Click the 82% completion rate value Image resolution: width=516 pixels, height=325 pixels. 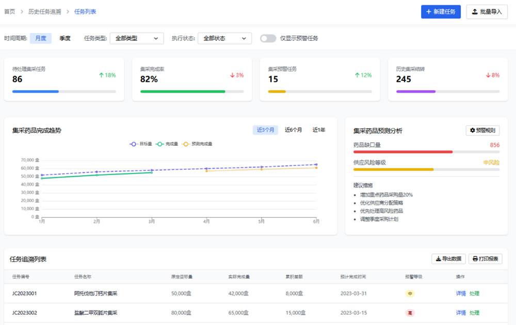click(149, 79)
